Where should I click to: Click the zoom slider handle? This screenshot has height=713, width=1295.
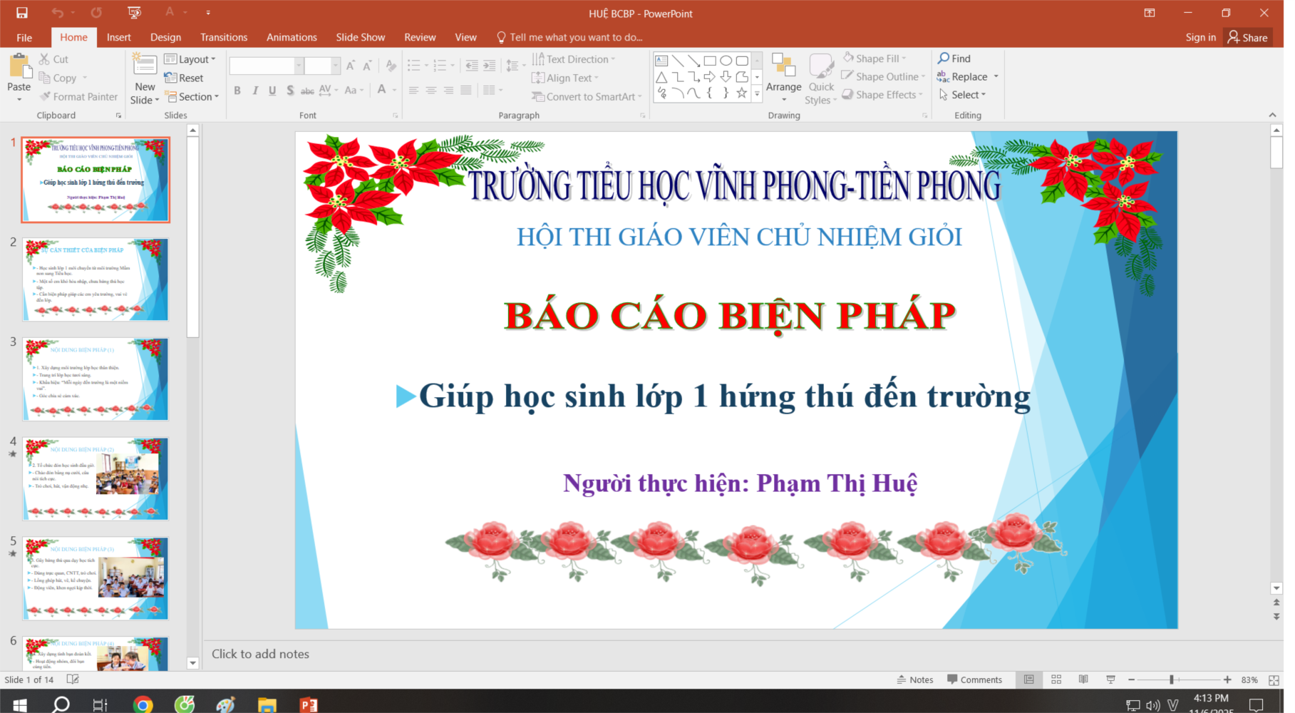click(x=1172, y=679)
